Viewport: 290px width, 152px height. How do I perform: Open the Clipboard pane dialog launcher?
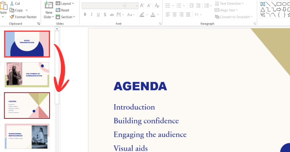point(38,24)
